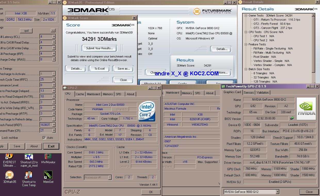Open the 3DMark05 desktop icon

click(x=9, y=175)
